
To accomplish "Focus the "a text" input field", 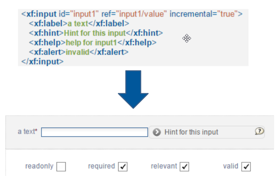I will pyautogui.click(x=94, y=132).
